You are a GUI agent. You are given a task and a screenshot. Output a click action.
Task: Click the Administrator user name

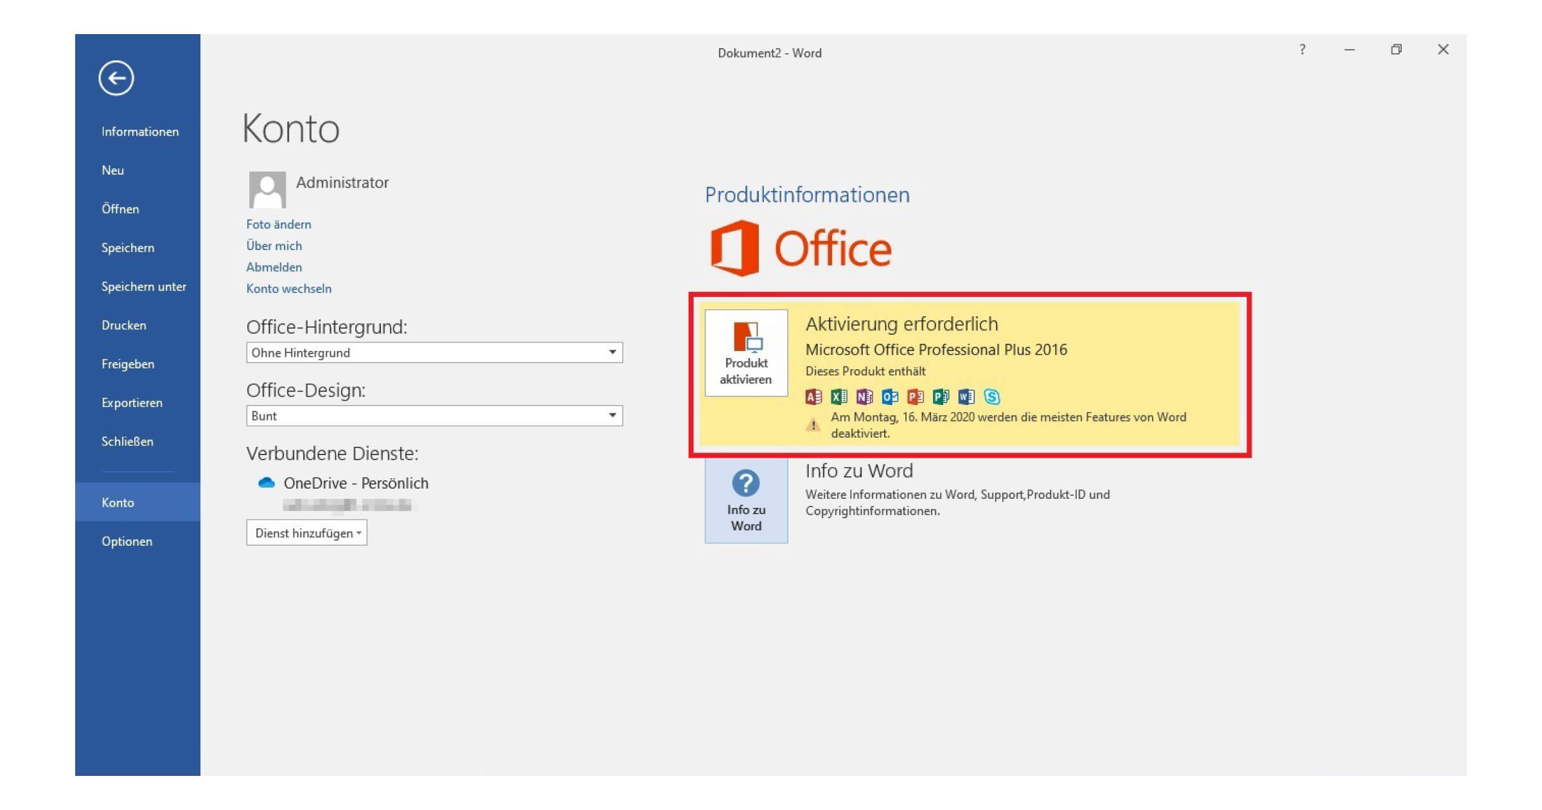pyautogui.click(x=342, y=183)
